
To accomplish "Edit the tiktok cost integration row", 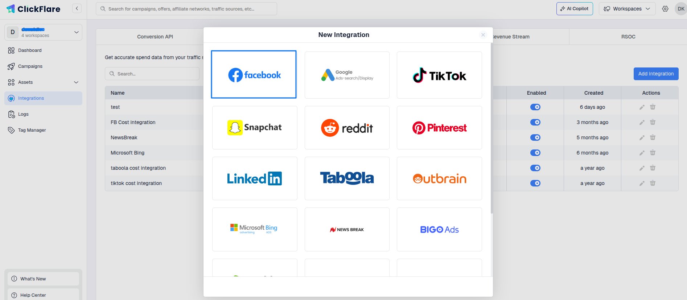I will click(x=642, y=183).
